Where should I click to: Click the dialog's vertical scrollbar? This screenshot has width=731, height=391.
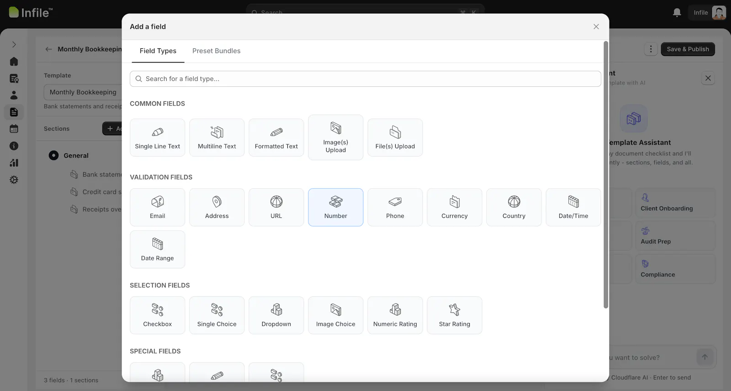coord(606,174)
